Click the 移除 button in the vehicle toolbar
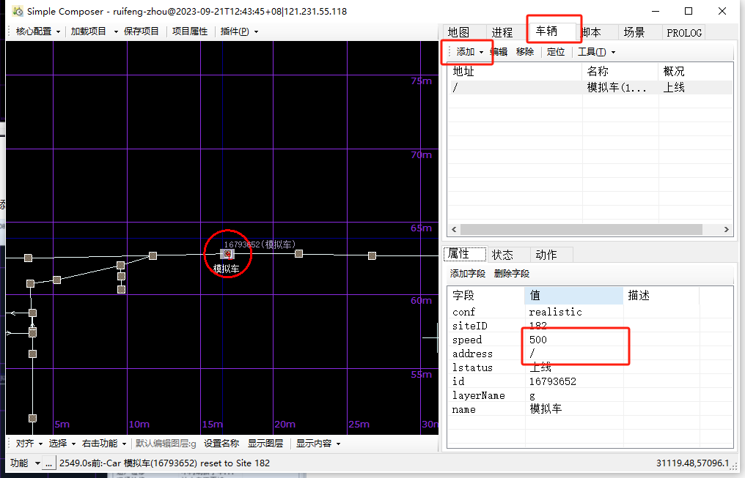745x478 pixels. click(x=525, y=52)
